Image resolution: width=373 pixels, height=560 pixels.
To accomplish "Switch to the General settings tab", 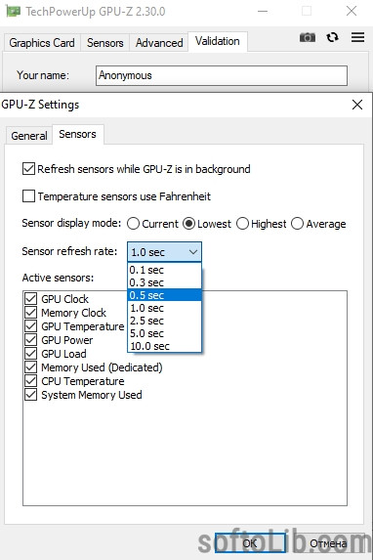I will [x=29, y=136].
